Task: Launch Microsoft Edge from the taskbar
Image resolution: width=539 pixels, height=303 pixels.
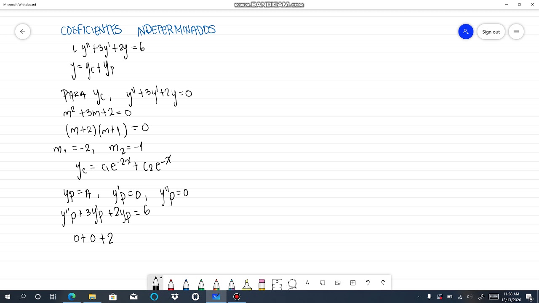Action: click(x=72, y=297)
